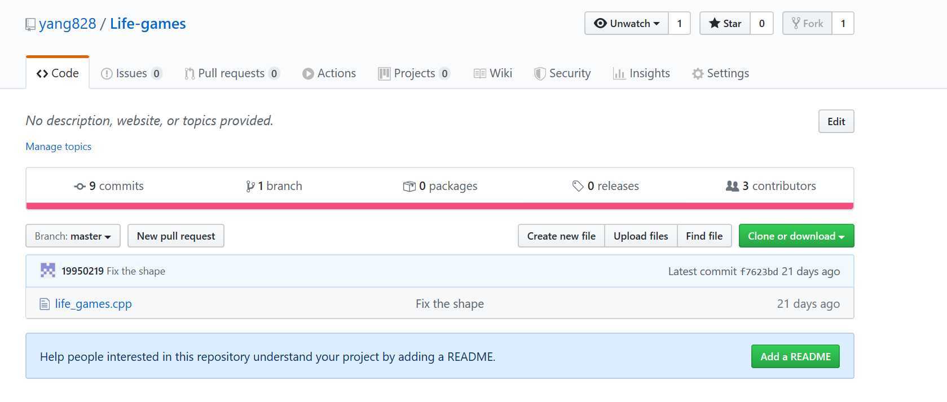The width and height of the screenshot is (947, 402).
Task: Open the life_games.cpp file
Action: coord(93,304)
